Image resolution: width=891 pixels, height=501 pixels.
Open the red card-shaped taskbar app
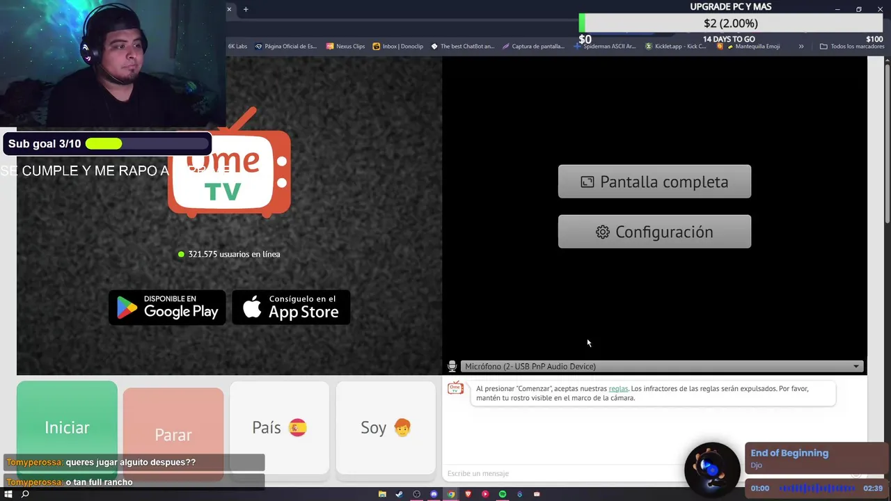[x=537, y=494]
